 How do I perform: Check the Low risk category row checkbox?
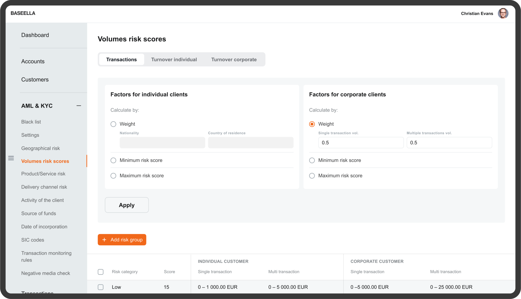(x=100, y=287)
